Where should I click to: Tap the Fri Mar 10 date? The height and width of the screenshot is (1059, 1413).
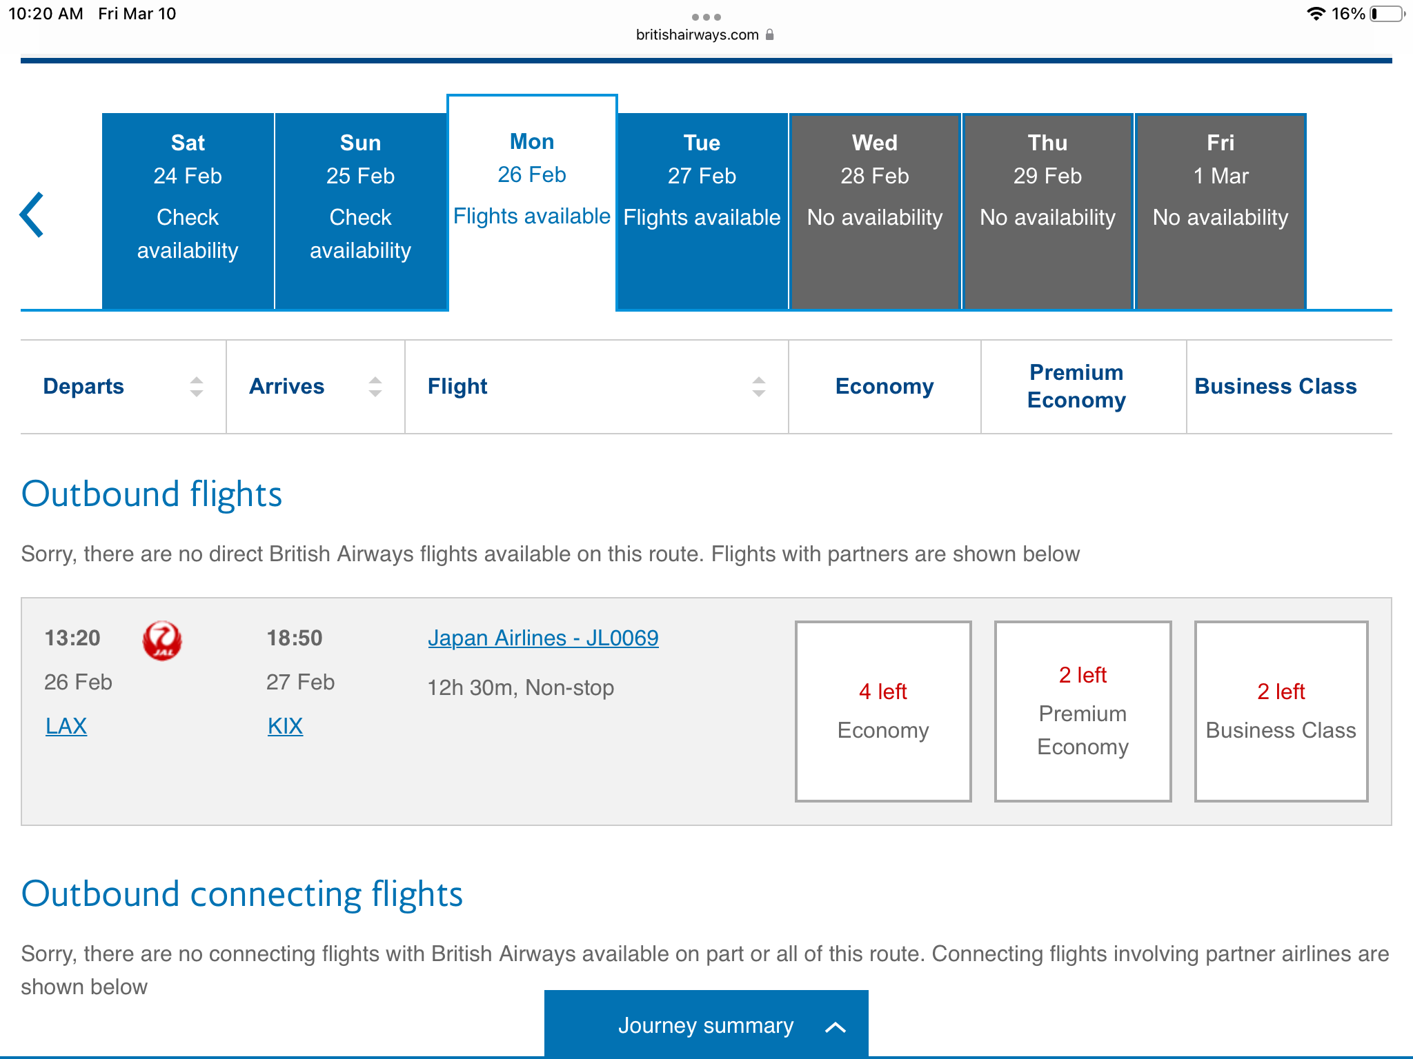point(137,14)
